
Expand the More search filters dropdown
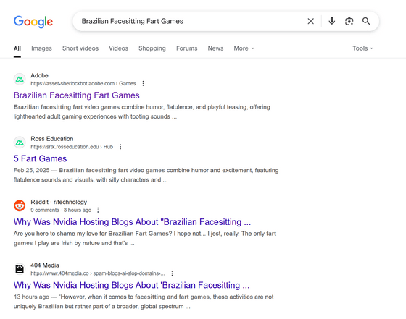tap(244, 48)
